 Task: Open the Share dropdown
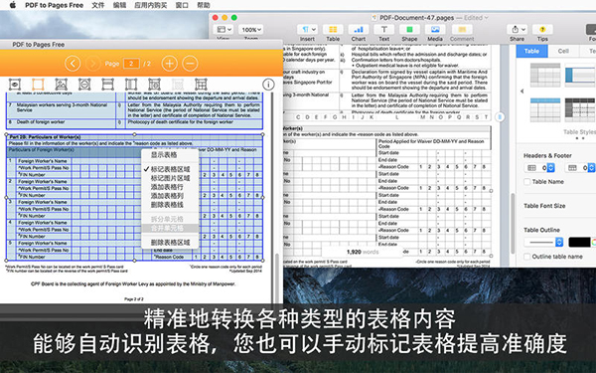point(517,30)
